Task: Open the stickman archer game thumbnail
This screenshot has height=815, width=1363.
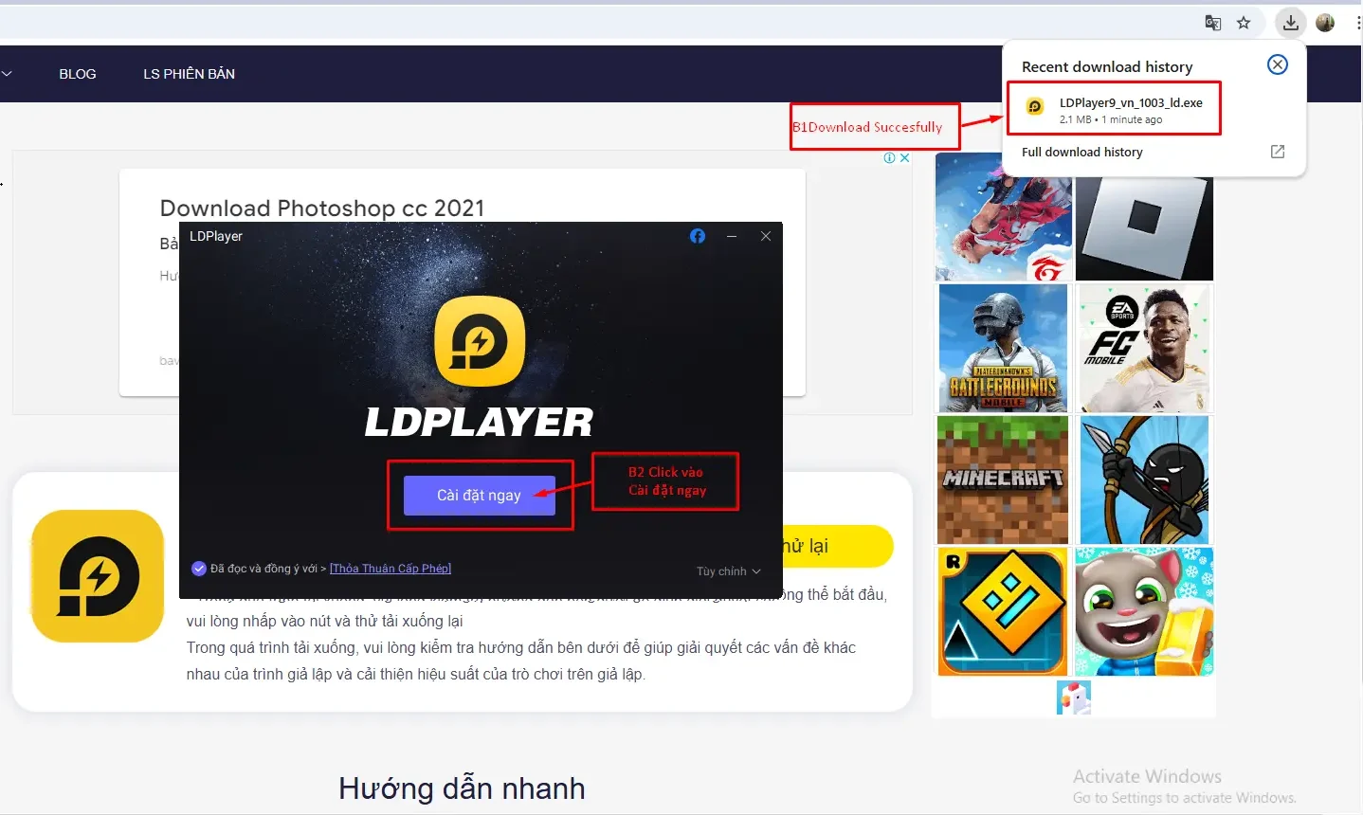Action: point(1145,480)
